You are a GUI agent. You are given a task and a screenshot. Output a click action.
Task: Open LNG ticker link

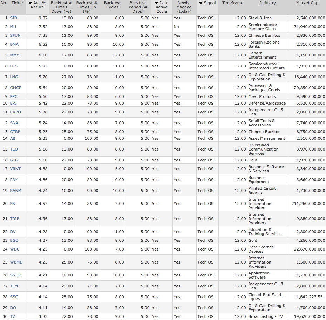tap(14, 77)
